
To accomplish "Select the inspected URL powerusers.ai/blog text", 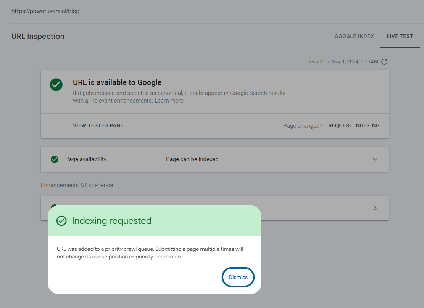I will 45,11.
